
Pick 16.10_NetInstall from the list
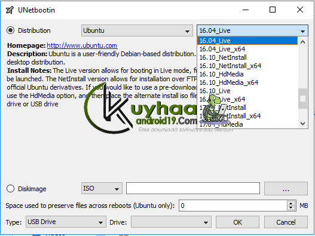[247, 57]
